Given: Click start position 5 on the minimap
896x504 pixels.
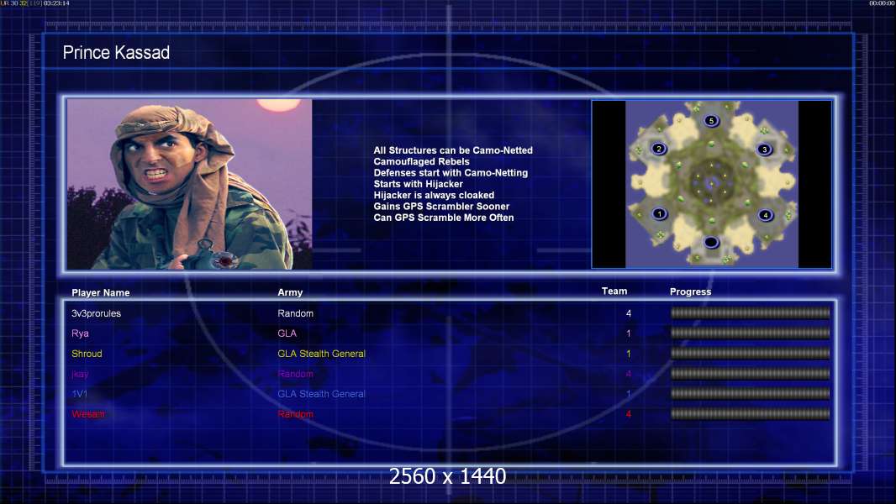Looking at the screenshot, I should [x=711, y=120].
